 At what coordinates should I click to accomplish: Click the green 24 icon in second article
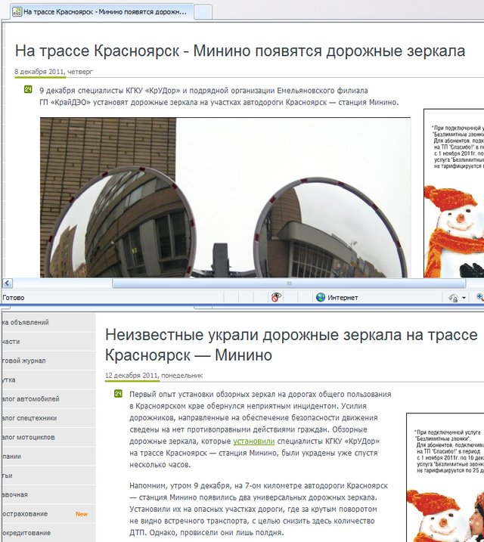pos(118,394)
